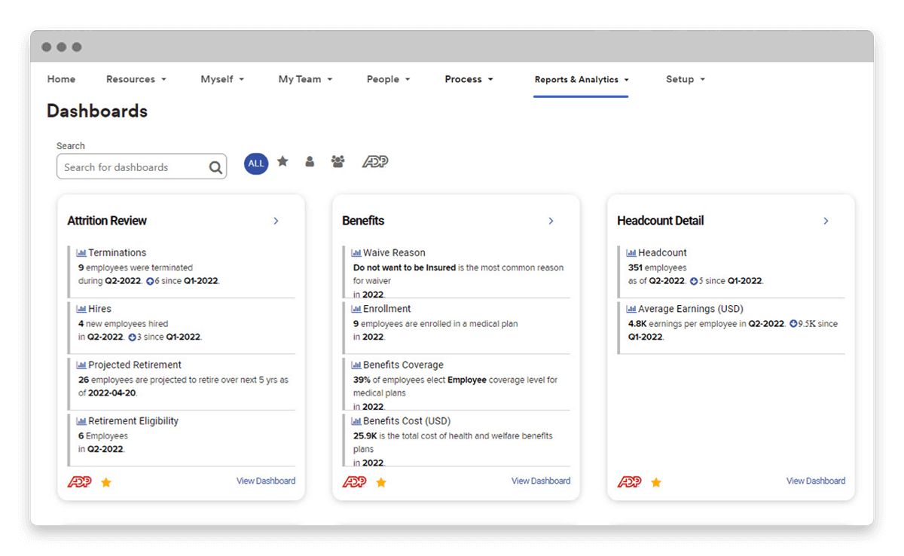Click the Headcount chart icon
The width and height of the screenshot is (904, 556).
(631, 253)
